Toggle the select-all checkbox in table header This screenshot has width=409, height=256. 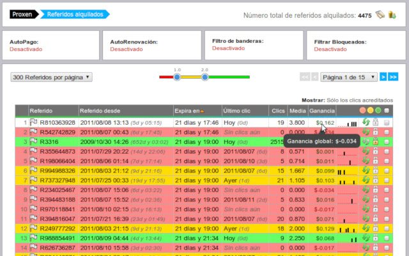[387, 111]
